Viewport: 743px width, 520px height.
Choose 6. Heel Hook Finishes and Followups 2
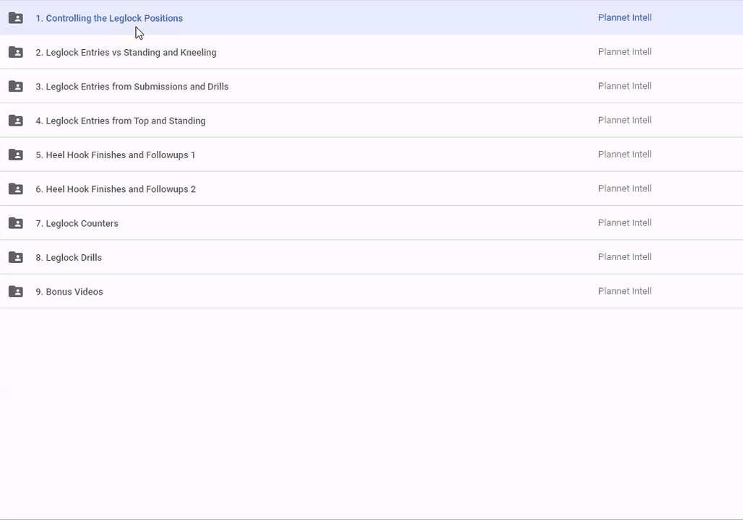(x=116, y=189)
